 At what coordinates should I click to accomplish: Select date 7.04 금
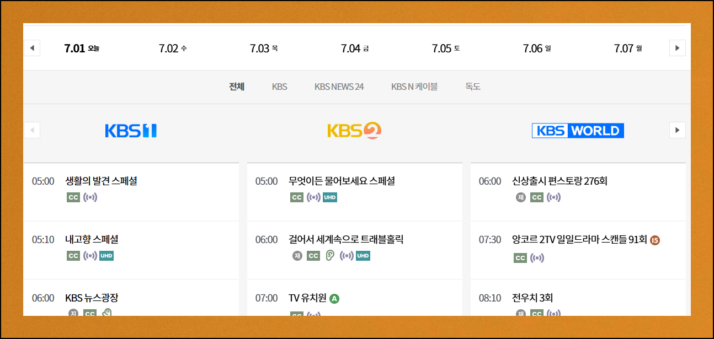pos(355,49)
